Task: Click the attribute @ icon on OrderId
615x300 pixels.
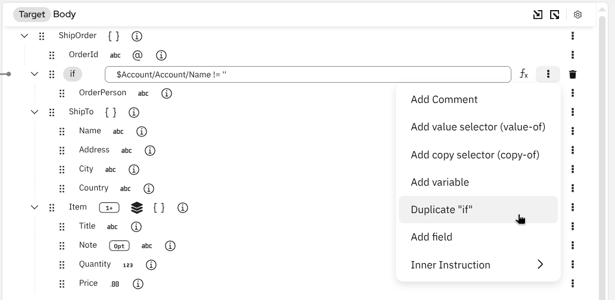Action: click(x=138, y=55)
